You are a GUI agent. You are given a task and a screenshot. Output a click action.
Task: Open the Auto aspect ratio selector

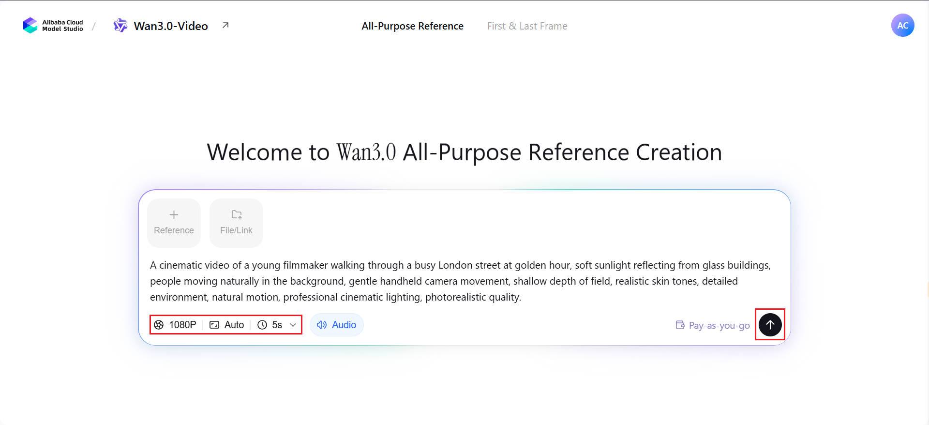click(227, 325)
